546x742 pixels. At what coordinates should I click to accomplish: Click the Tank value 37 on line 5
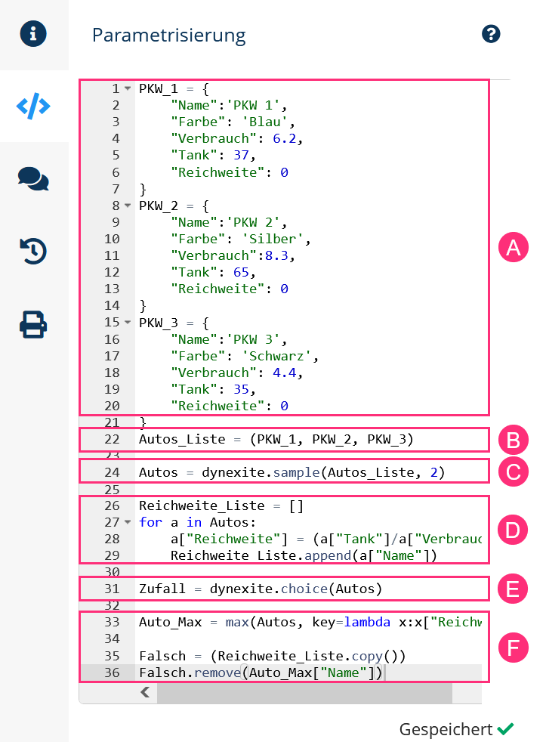tap(242, 155)
